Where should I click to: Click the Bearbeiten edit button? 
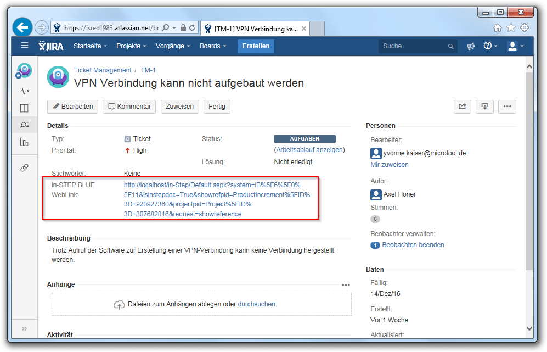coord(72,107)
